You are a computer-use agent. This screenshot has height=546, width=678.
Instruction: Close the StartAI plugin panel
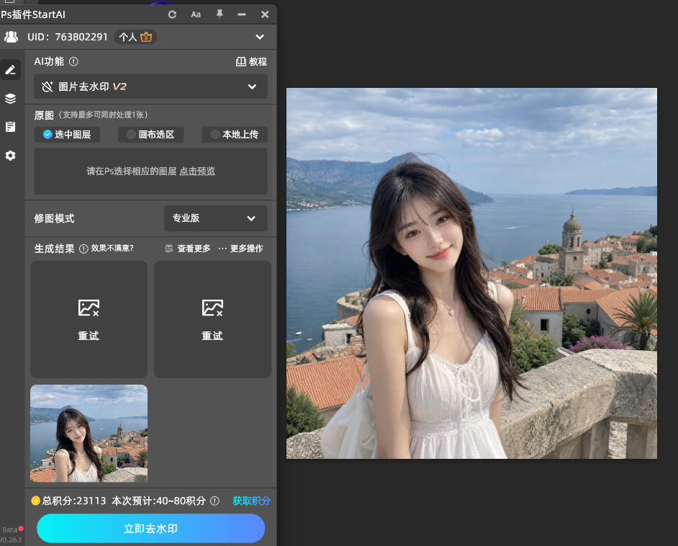[x=265, y=14]
